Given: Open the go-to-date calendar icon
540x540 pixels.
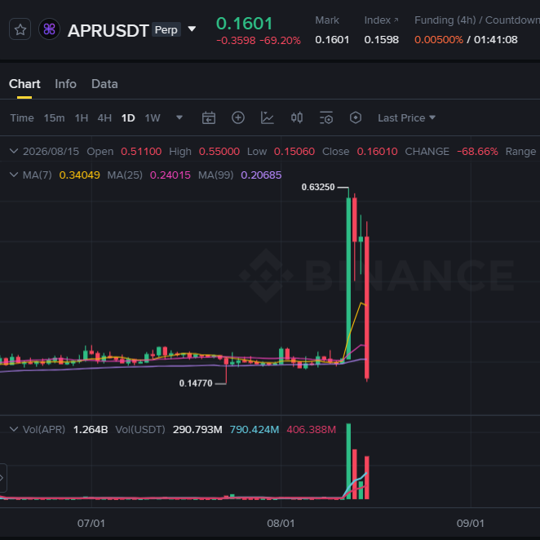Looking at the screenshot, I should pyautogui.click(x=209, y=117).
